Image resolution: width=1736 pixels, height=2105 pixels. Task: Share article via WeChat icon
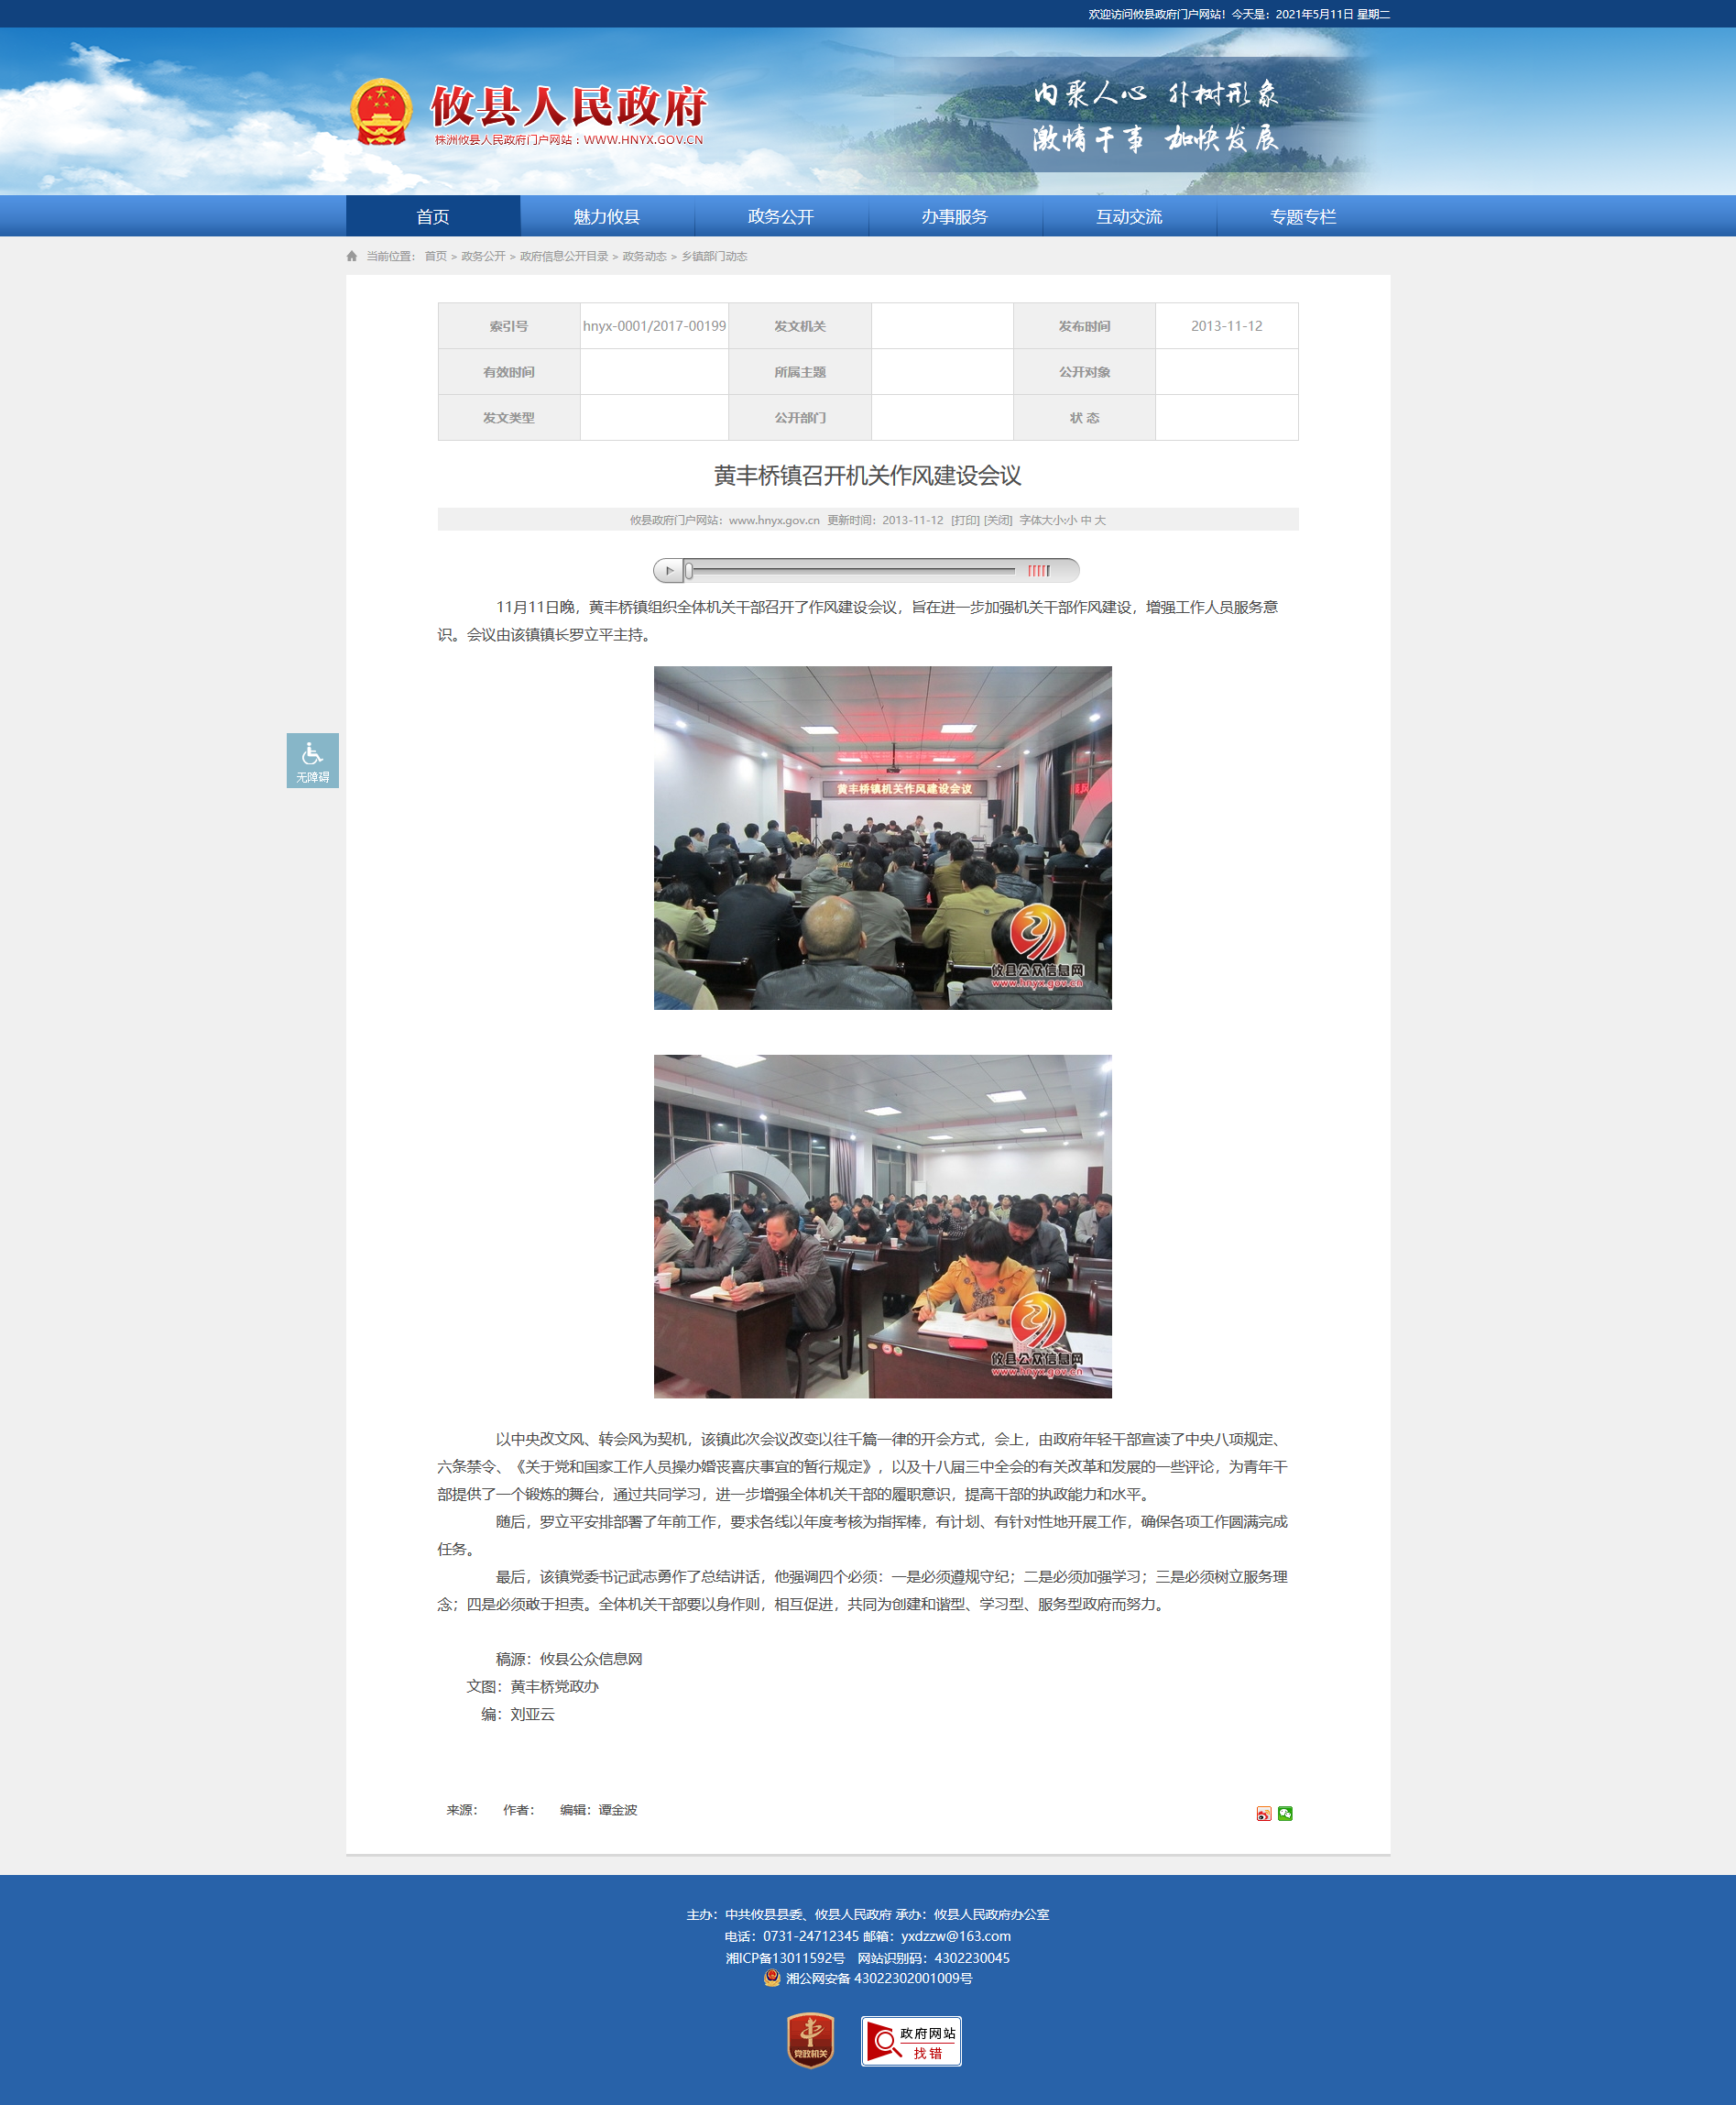(1285, 1813)
